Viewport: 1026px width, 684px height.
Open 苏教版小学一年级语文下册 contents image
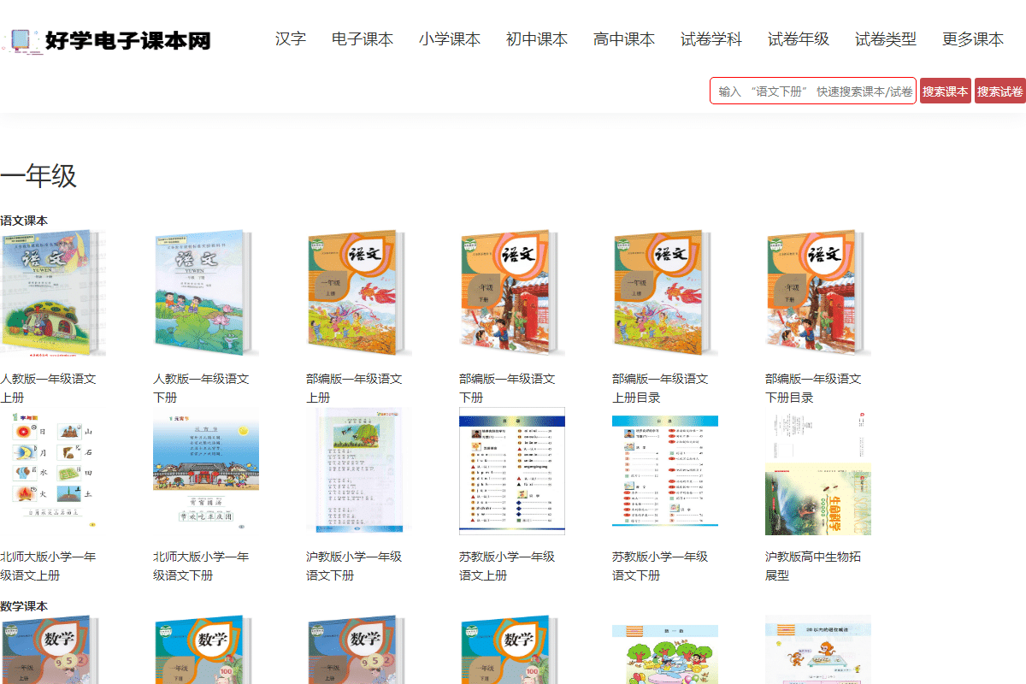point(665,470)
